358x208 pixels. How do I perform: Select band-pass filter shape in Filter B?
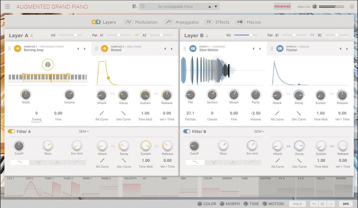(232, 162)
